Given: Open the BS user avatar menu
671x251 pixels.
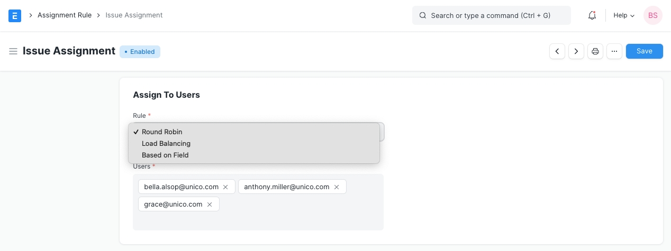Looking at the screenshot, I should coord(652,16).
